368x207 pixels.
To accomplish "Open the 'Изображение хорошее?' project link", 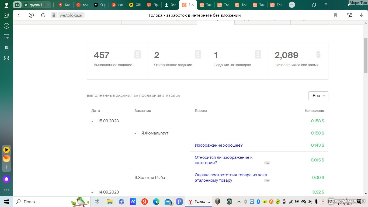I will pos(218,145).
